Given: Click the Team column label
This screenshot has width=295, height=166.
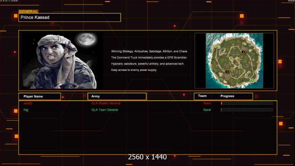Looking at the screenshot, I should point(202,96).
